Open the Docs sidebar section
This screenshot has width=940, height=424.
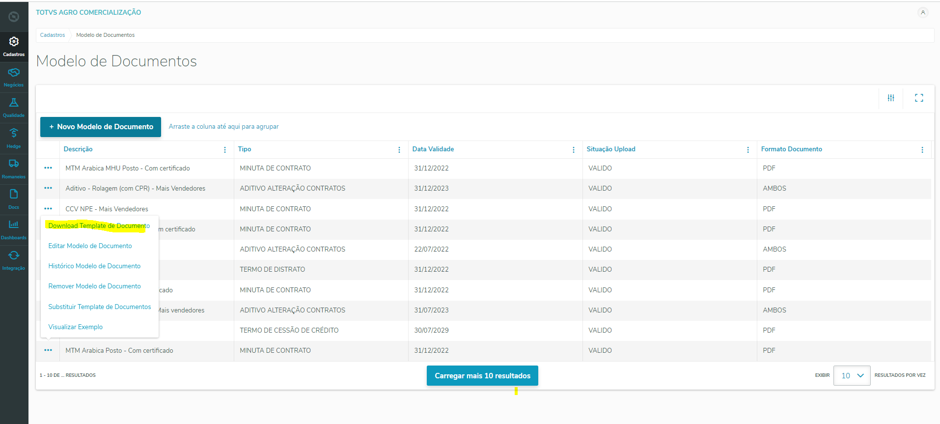[x=14, y=199]
